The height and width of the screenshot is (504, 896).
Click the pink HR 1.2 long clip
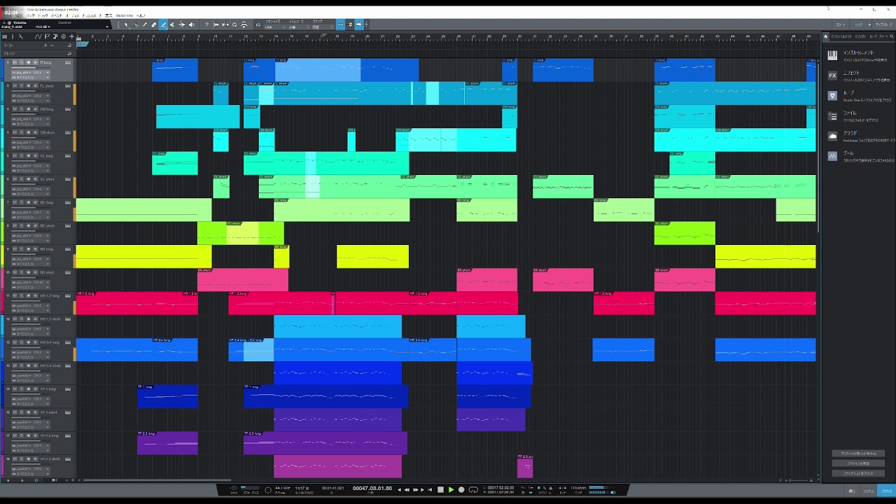[x=136, y=304]
